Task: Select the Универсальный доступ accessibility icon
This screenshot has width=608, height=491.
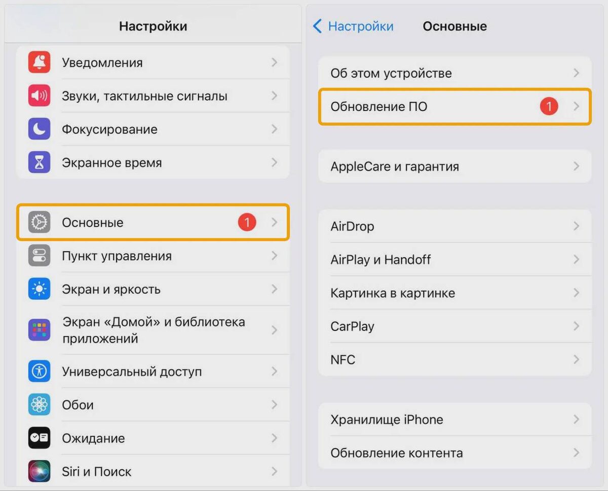Action: (39, 371)
